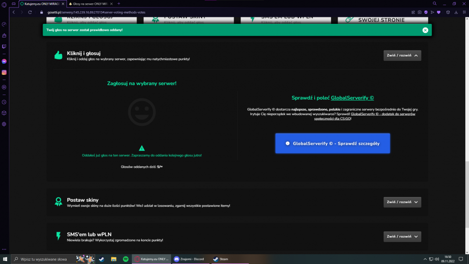Screen dimensions: 469x264
Task: Close the Katujemy.eu browser tab
Action: 63,4
